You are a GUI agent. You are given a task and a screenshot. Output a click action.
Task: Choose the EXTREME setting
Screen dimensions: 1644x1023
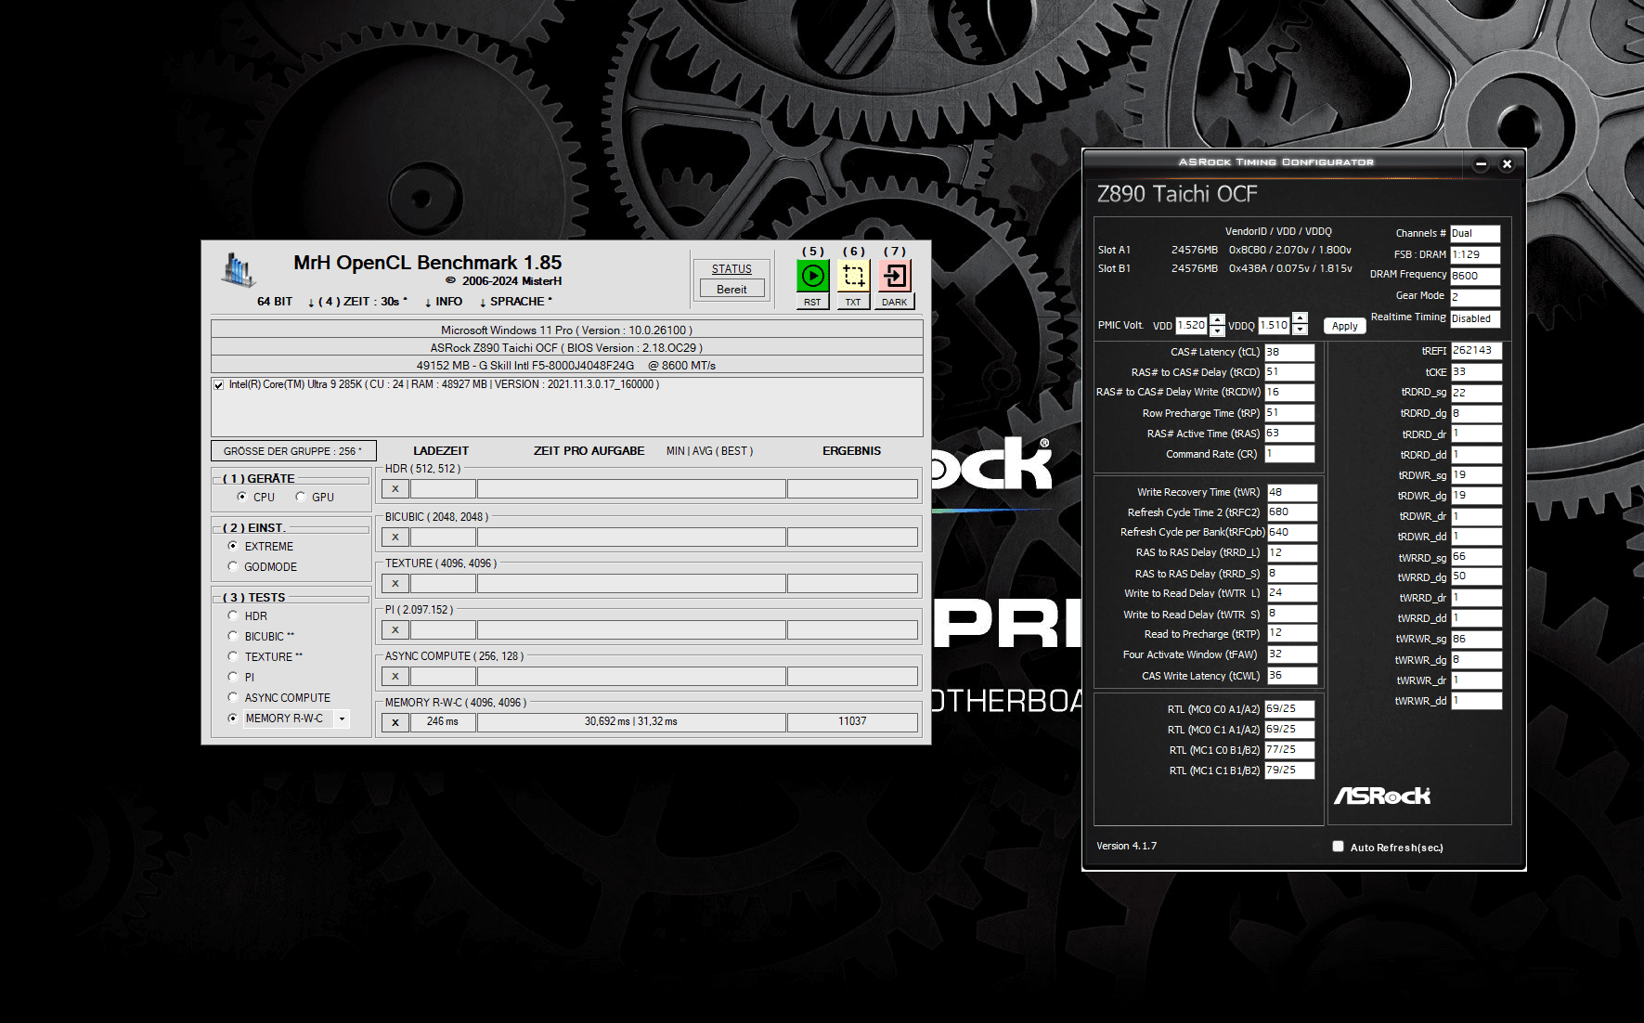pyautogui.click(x=233, y=546)
